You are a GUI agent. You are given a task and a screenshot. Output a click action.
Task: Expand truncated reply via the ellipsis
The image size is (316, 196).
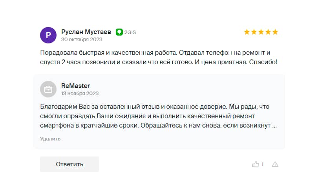click(274, 126)
